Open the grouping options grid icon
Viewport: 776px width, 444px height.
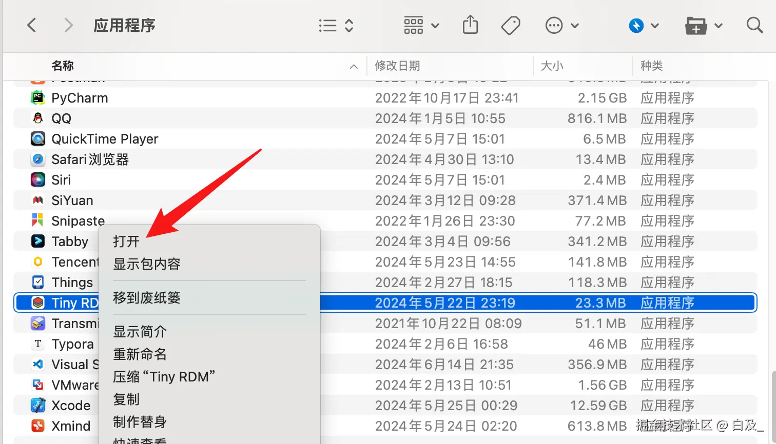414,25
